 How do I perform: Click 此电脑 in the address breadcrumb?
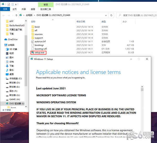click(x=29, y=15)
